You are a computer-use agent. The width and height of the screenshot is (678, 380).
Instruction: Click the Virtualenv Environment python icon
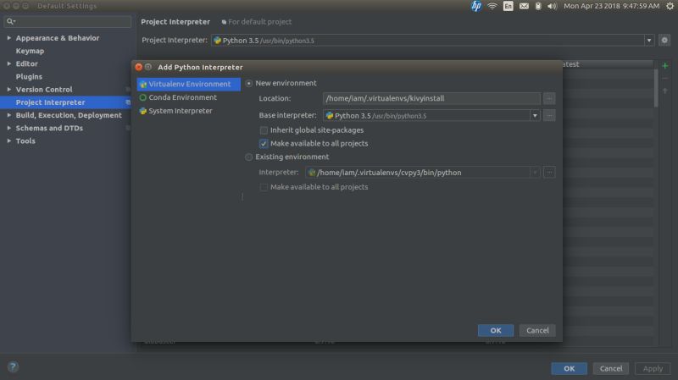pyautogui.click(x=143, y=84)
